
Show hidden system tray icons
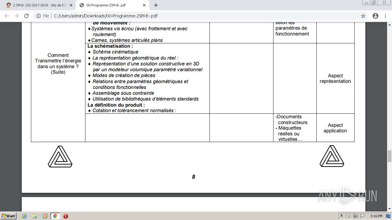click(x=342, y=216)
